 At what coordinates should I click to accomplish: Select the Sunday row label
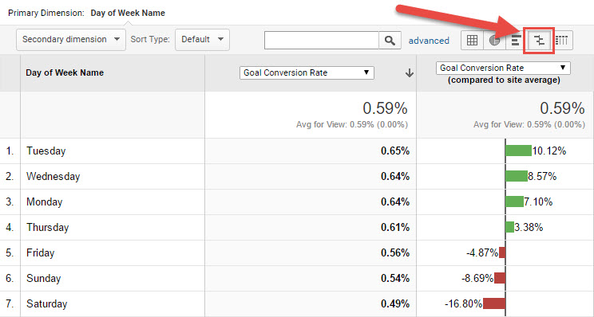pos(44,279)
